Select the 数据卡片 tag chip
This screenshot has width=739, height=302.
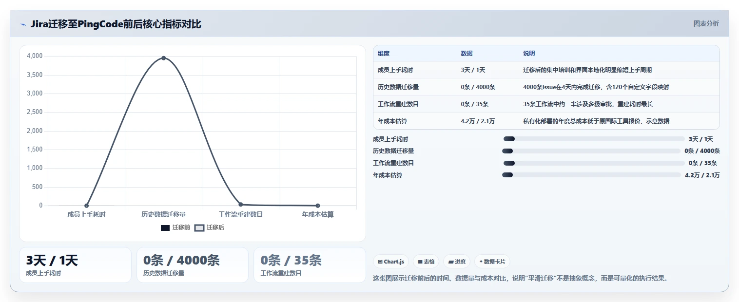pyautogui.click(x=492, y=262)
